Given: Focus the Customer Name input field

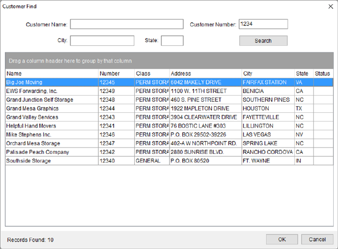Looking at the screenshot, I should point(127,24).
